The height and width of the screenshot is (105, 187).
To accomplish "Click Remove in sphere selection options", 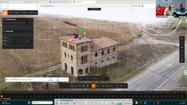I will [x=96, y=78].
